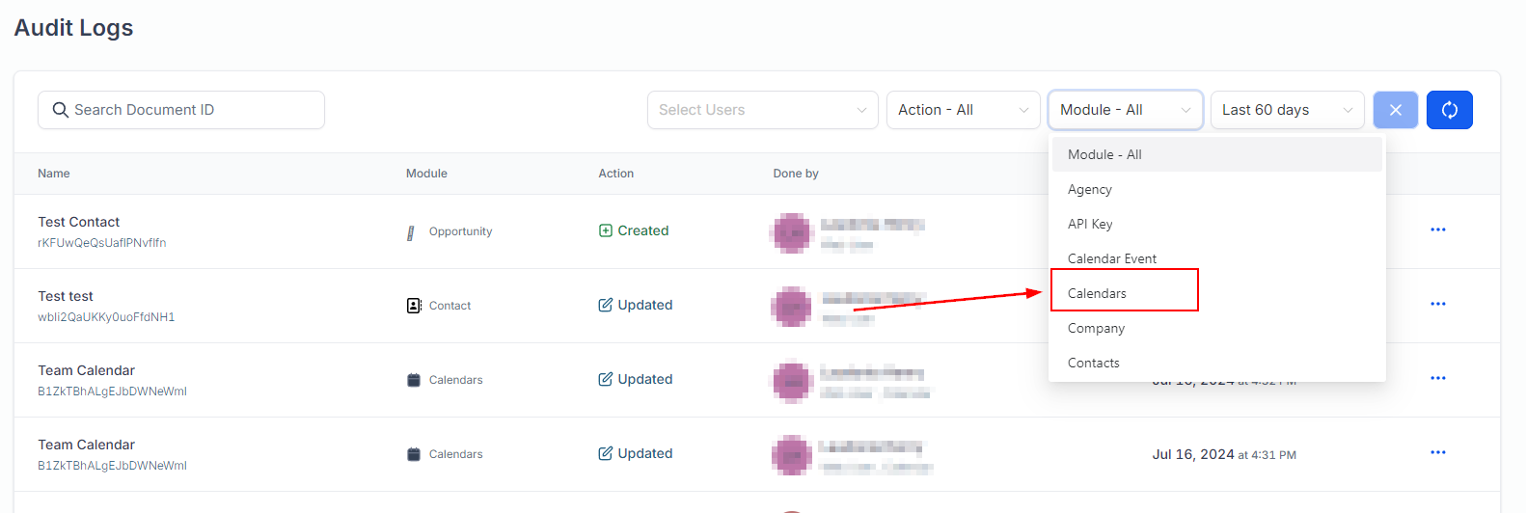
Task: Pick Calendar Event from module options
Action: pyautogui.click(x=1112, y=259)
